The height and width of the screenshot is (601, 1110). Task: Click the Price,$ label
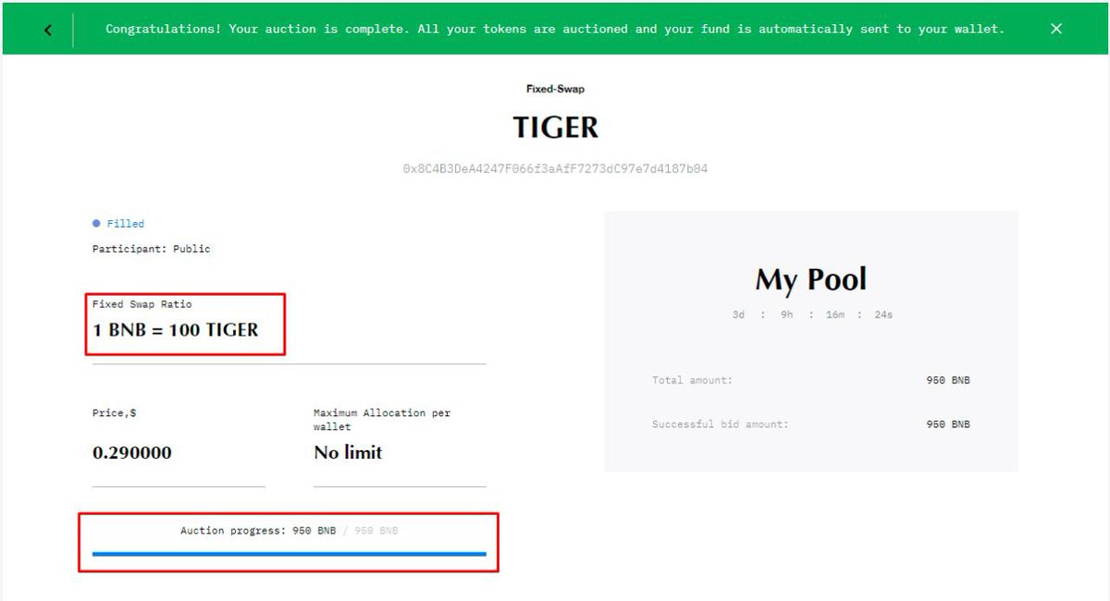[x=114, y=413]
